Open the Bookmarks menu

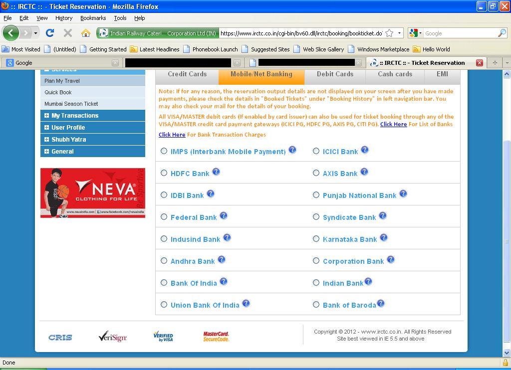[x=92, y=17]
